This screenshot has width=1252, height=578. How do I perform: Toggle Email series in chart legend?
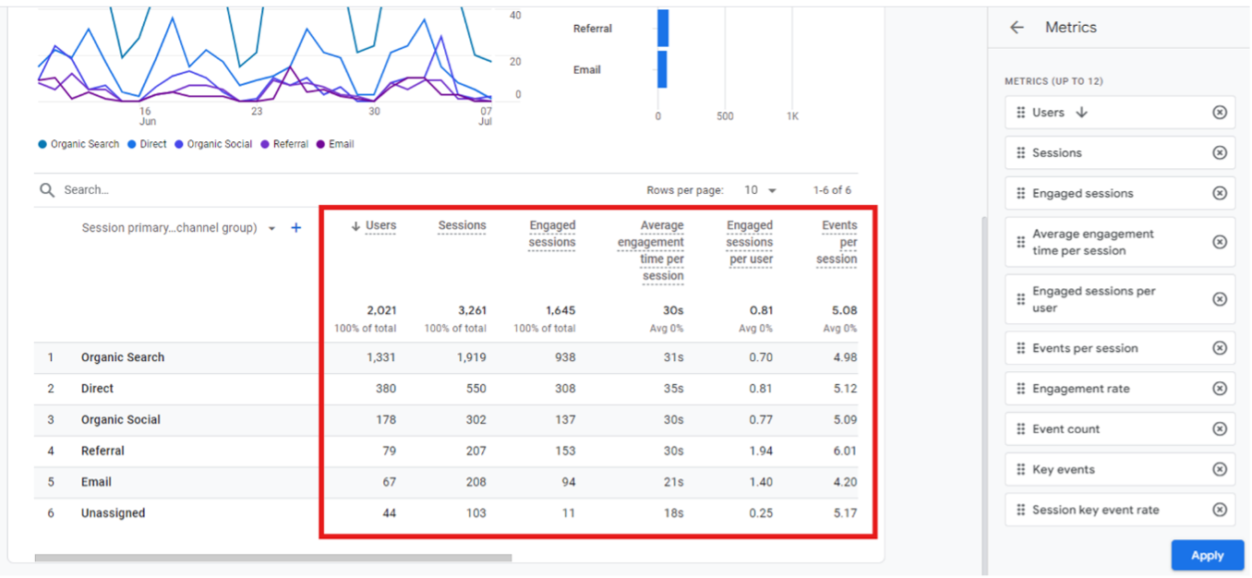[x=335, y=145]
